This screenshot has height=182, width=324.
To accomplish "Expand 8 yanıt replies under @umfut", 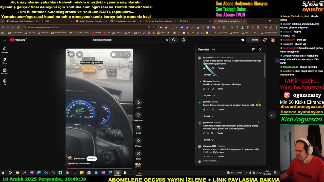I will point(209,116).
